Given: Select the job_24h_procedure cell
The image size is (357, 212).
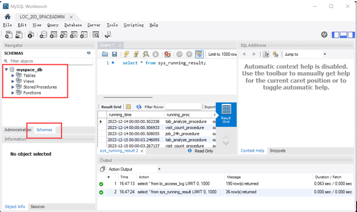Looking at the screenshot, I should click(x=188, y=134).
